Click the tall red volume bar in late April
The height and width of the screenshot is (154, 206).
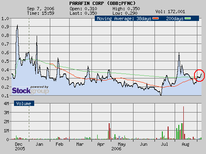[x=109, y=131]
